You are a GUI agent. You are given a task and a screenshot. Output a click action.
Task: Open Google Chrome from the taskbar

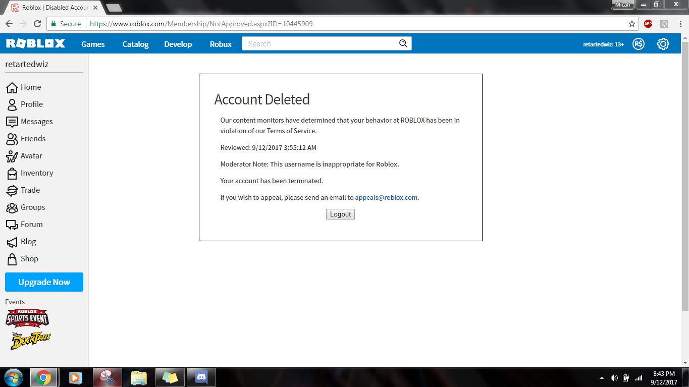tap(43, 377)
